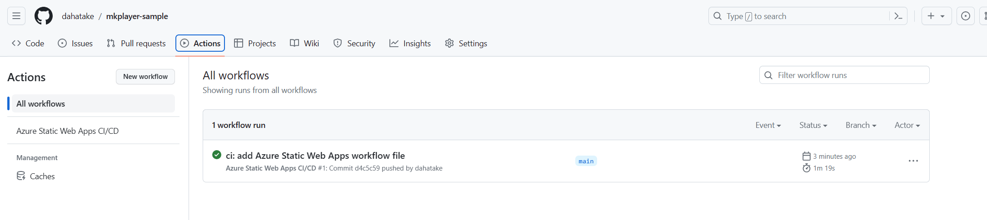
Task: Focus the Filter workflow runs field
Action: 844,75
